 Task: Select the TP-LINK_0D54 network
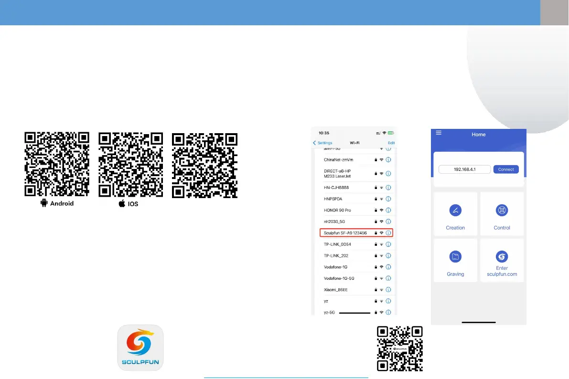pos(356,244)
